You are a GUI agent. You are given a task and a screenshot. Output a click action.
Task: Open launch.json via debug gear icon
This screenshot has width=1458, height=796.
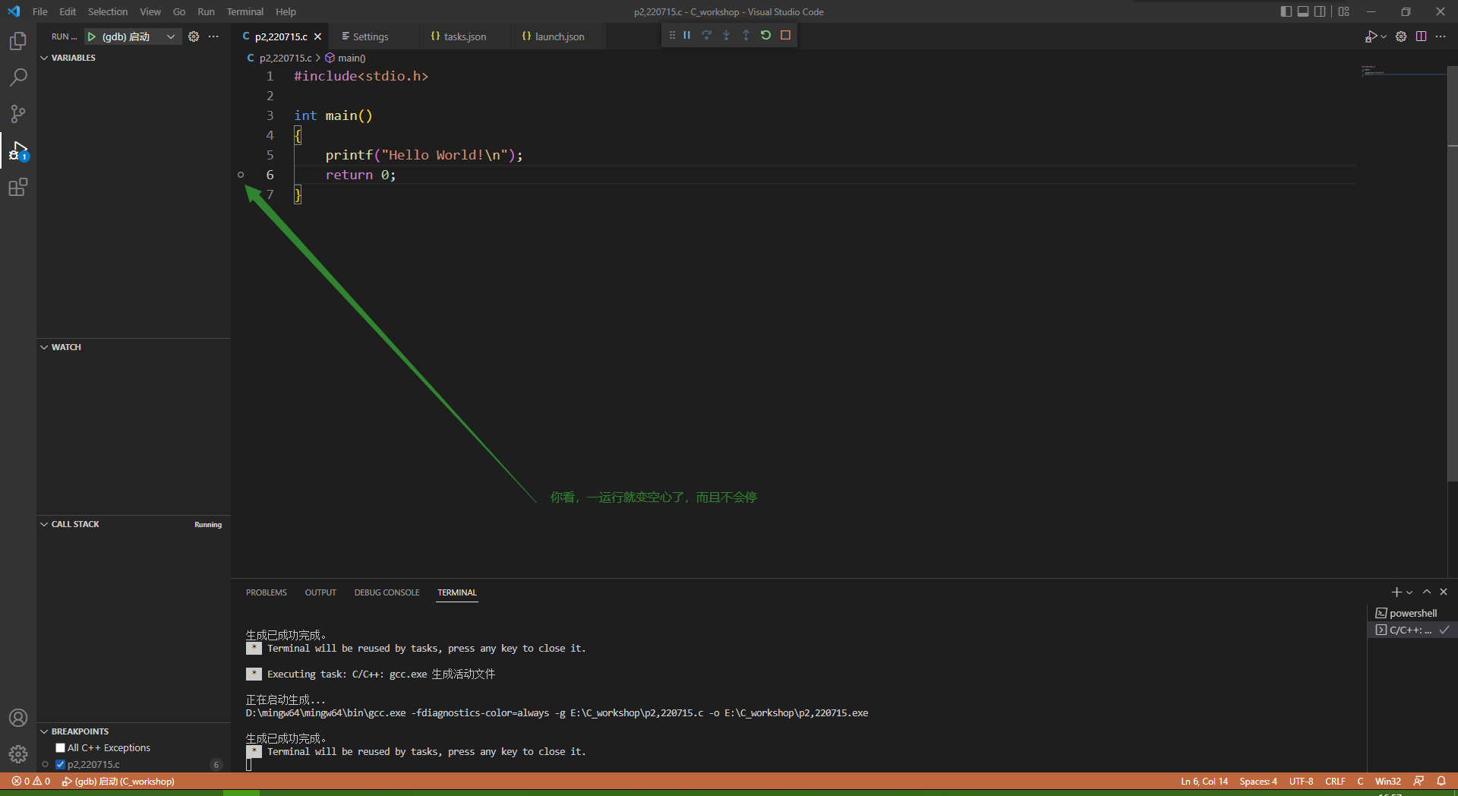(x=194, y=36)
